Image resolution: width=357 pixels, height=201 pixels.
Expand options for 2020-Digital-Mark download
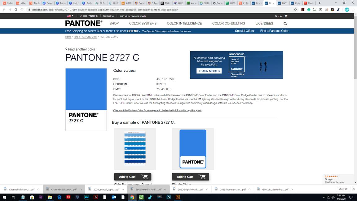tap(207, 190)
